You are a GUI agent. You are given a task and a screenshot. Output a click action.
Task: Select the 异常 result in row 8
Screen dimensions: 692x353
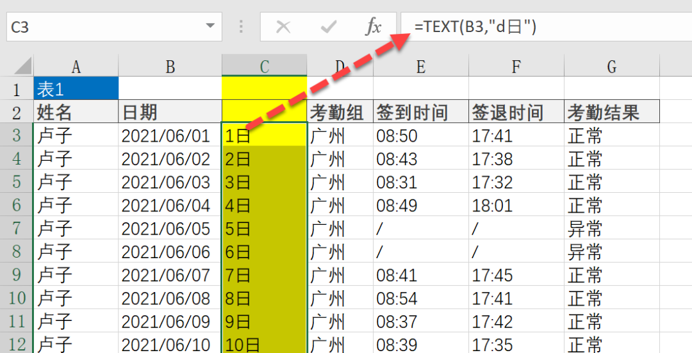tap(612, 252)
